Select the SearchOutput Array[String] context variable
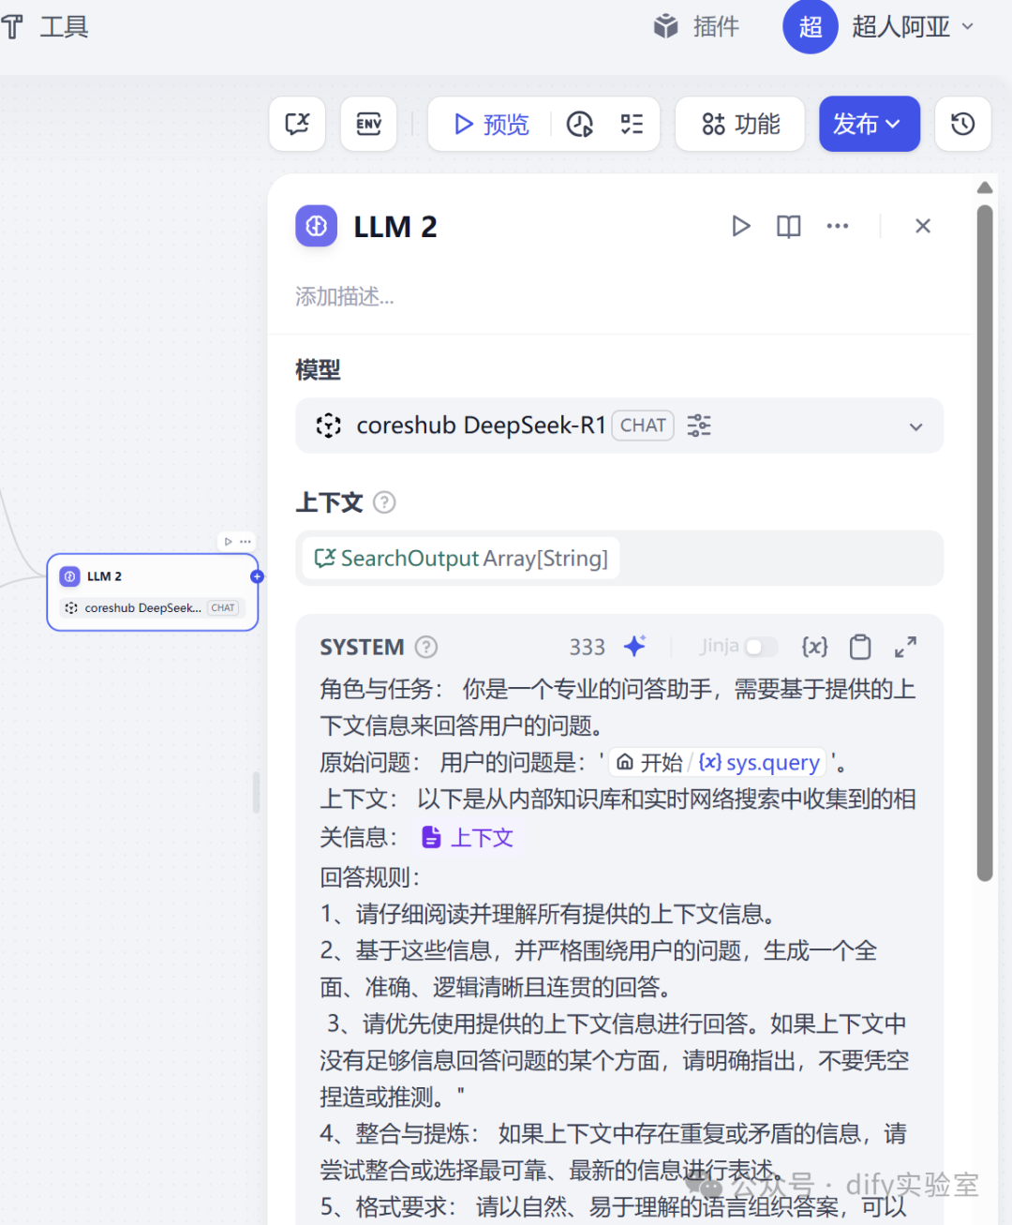1012x1225 pixels. [461, 559]
